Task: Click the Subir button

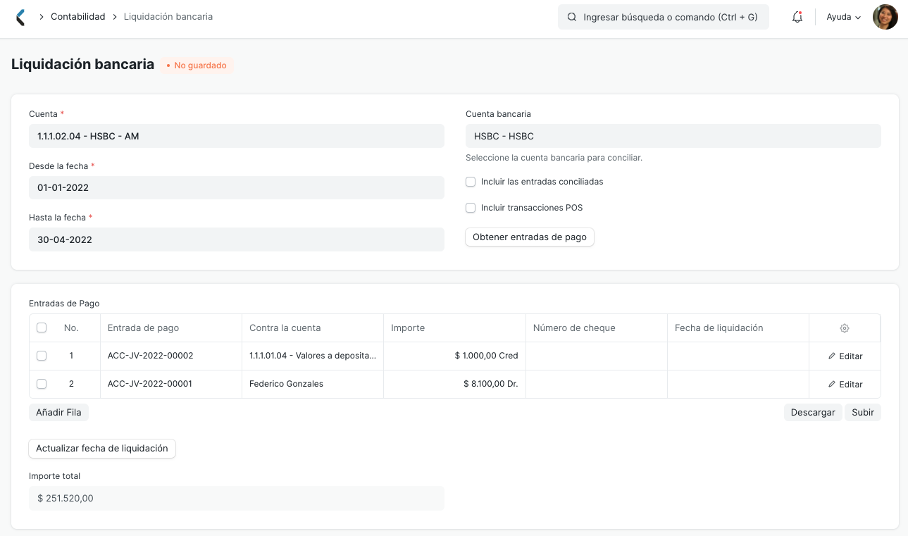Action: point(863,413)
